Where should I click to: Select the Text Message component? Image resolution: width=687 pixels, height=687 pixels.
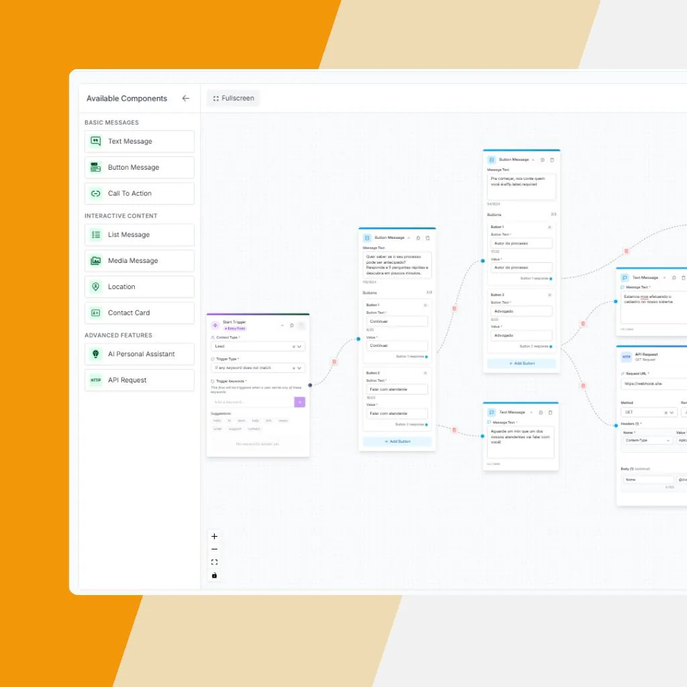140,142
